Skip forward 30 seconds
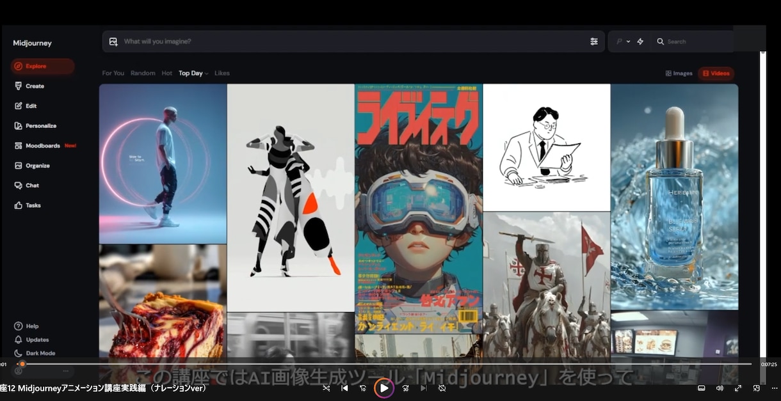The height and width of the screenshot is (401, 781). pos(405,388)
